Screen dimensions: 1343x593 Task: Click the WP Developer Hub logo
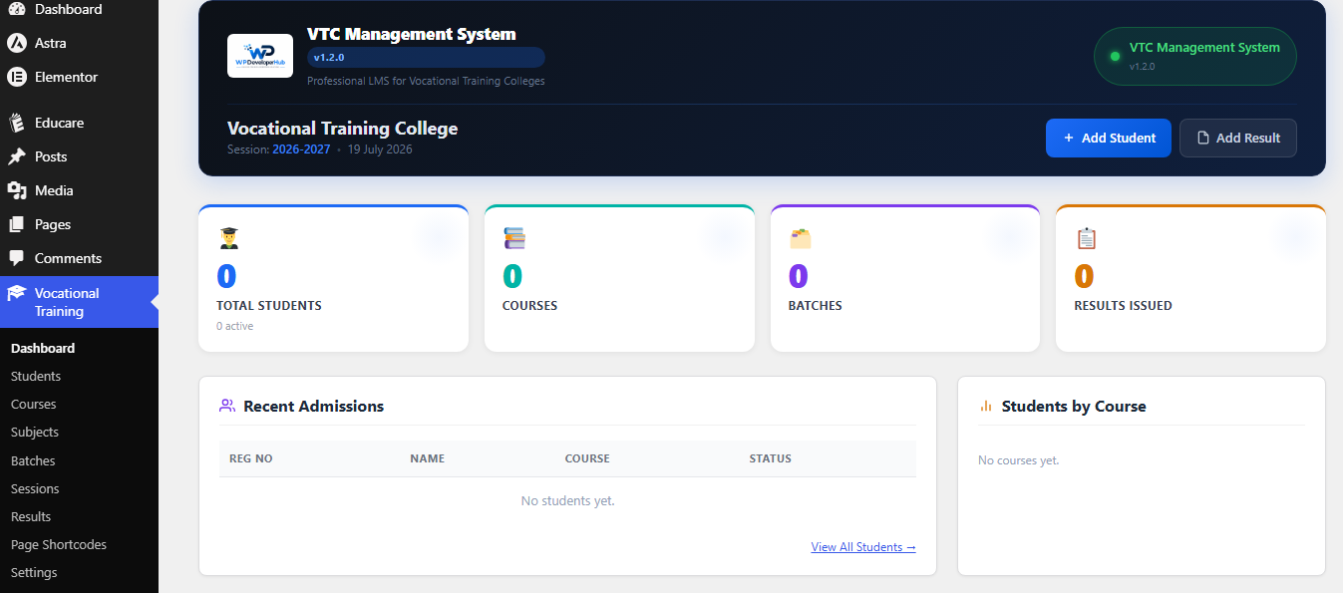click(x=260, y=56)
